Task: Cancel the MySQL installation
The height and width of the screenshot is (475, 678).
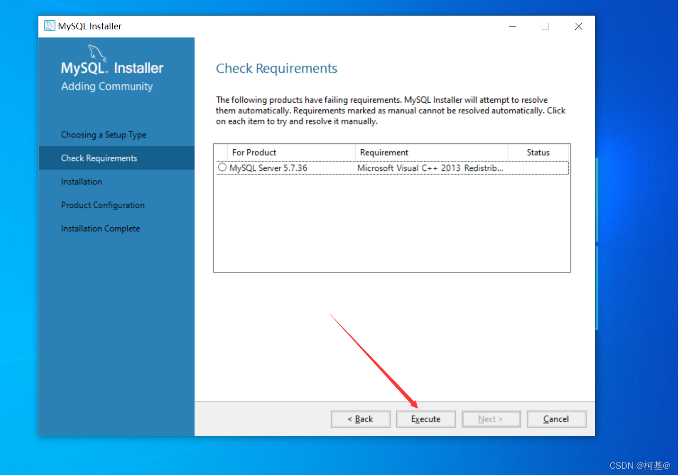Action: click(x=556, y=419)
